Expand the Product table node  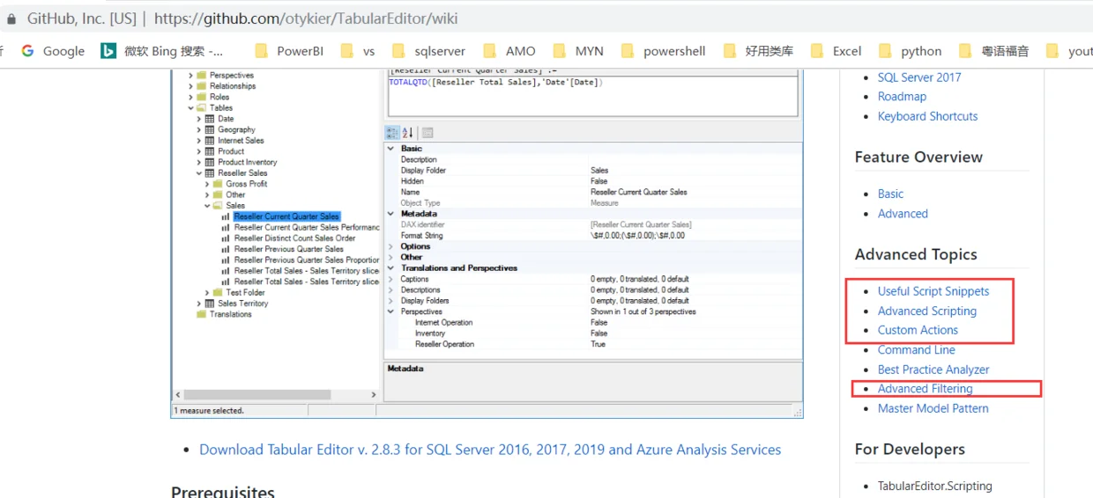click(199, 151)
